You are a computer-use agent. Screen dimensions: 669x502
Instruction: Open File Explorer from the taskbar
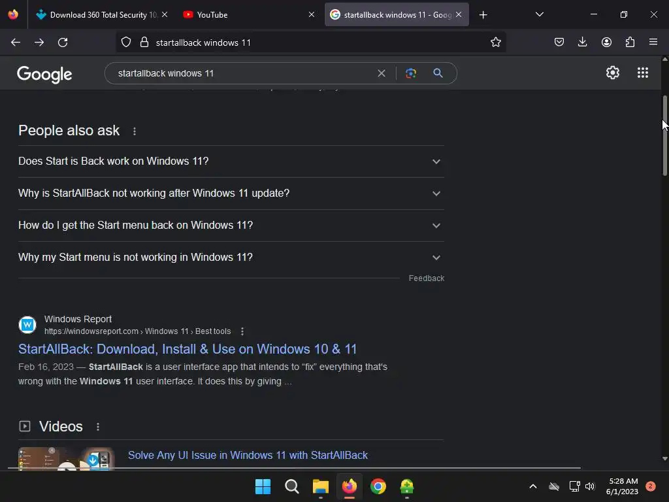click(320, 486)
